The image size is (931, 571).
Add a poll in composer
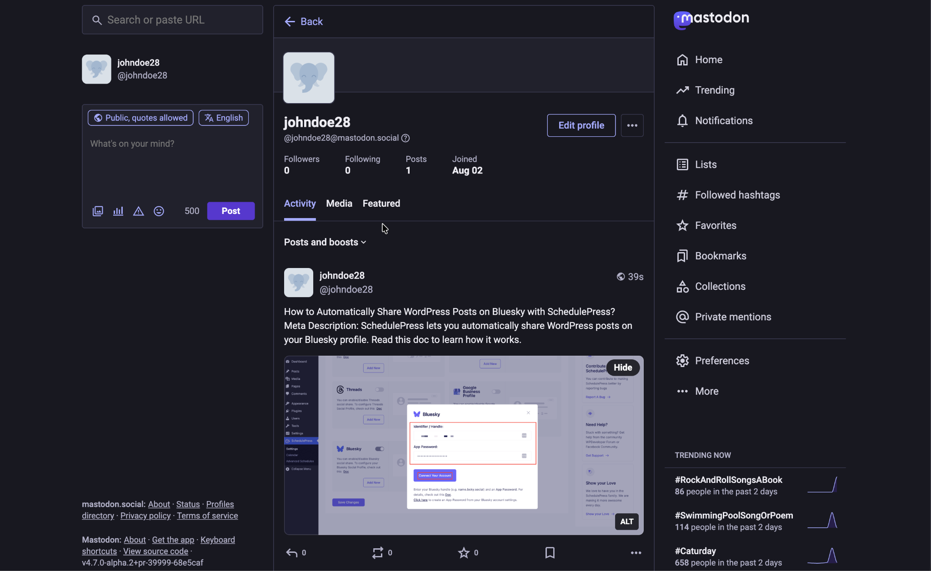point(118,211)
